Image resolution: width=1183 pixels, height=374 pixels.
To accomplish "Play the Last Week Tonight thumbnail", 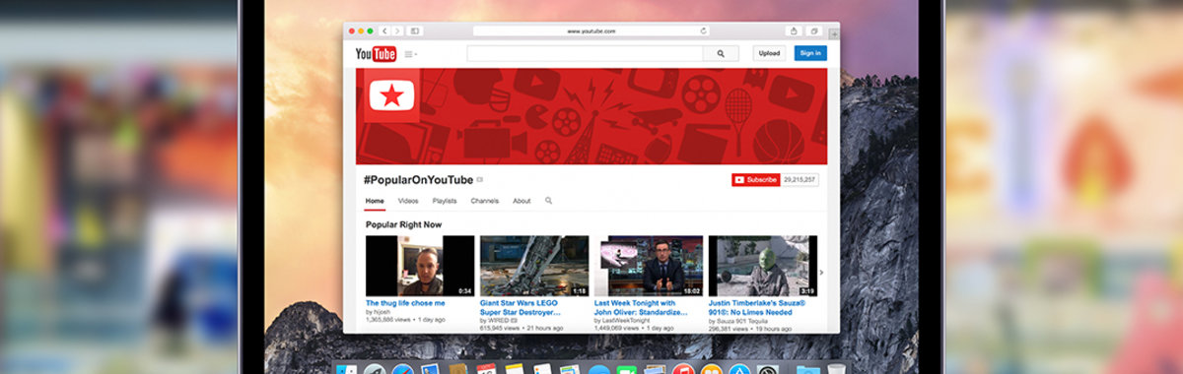I will [649, 266].
